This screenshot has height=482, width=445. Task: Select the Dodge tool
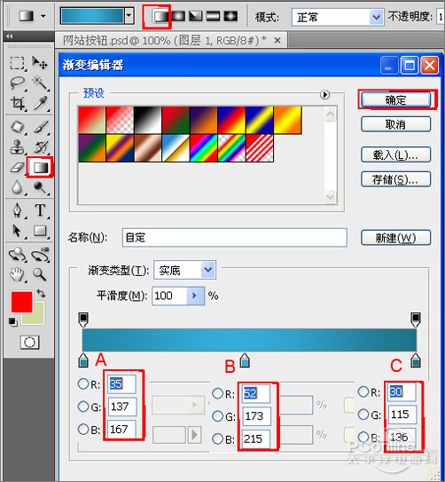(x=40, y=187)
